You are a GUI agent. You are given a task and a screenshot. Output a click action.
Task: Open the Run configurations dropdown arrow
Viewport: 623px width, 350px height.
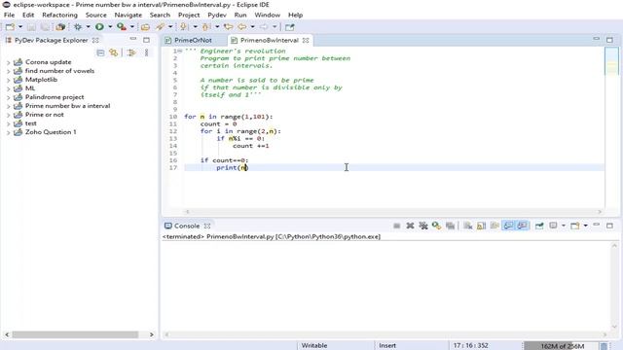(x=110, y=27)
